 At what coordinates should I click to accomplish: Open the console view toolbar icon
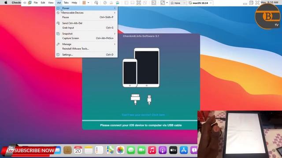[x=154, y=3]
